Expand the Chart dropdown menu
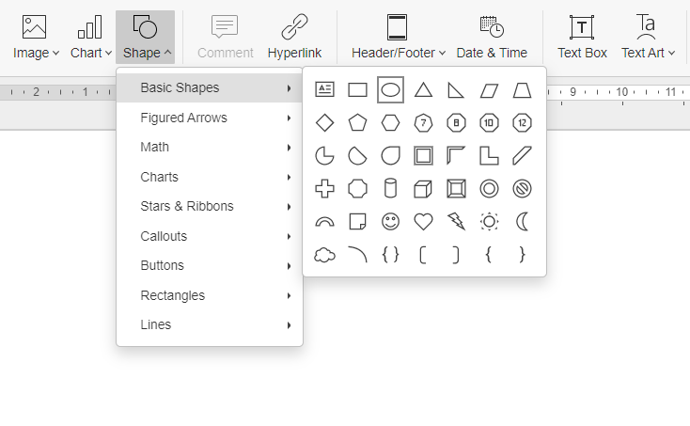 pos(90,37)
